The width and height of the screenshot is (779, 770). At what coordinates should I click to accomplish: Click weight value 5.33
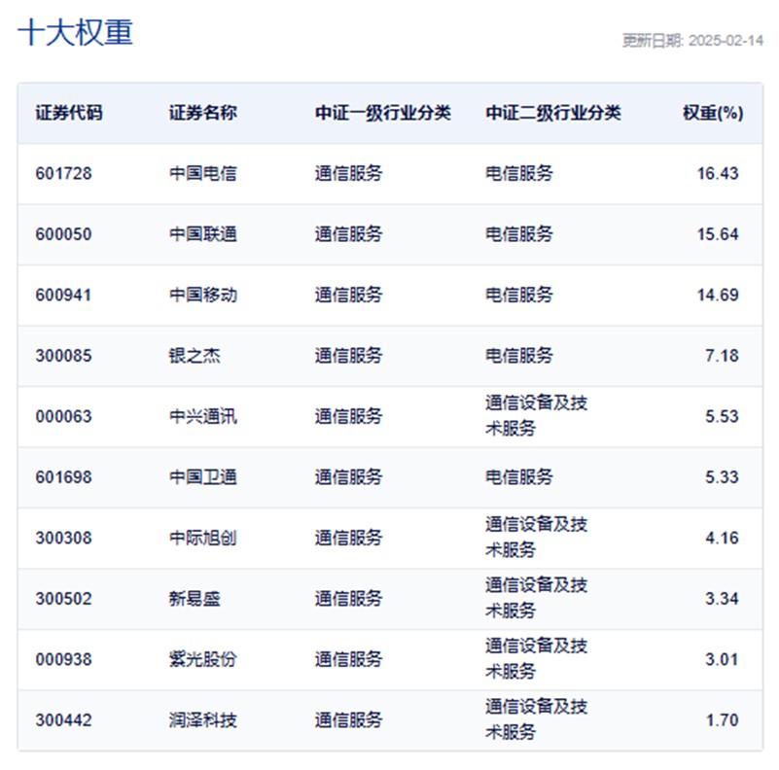pyautogui.click(x=722, y=477)
